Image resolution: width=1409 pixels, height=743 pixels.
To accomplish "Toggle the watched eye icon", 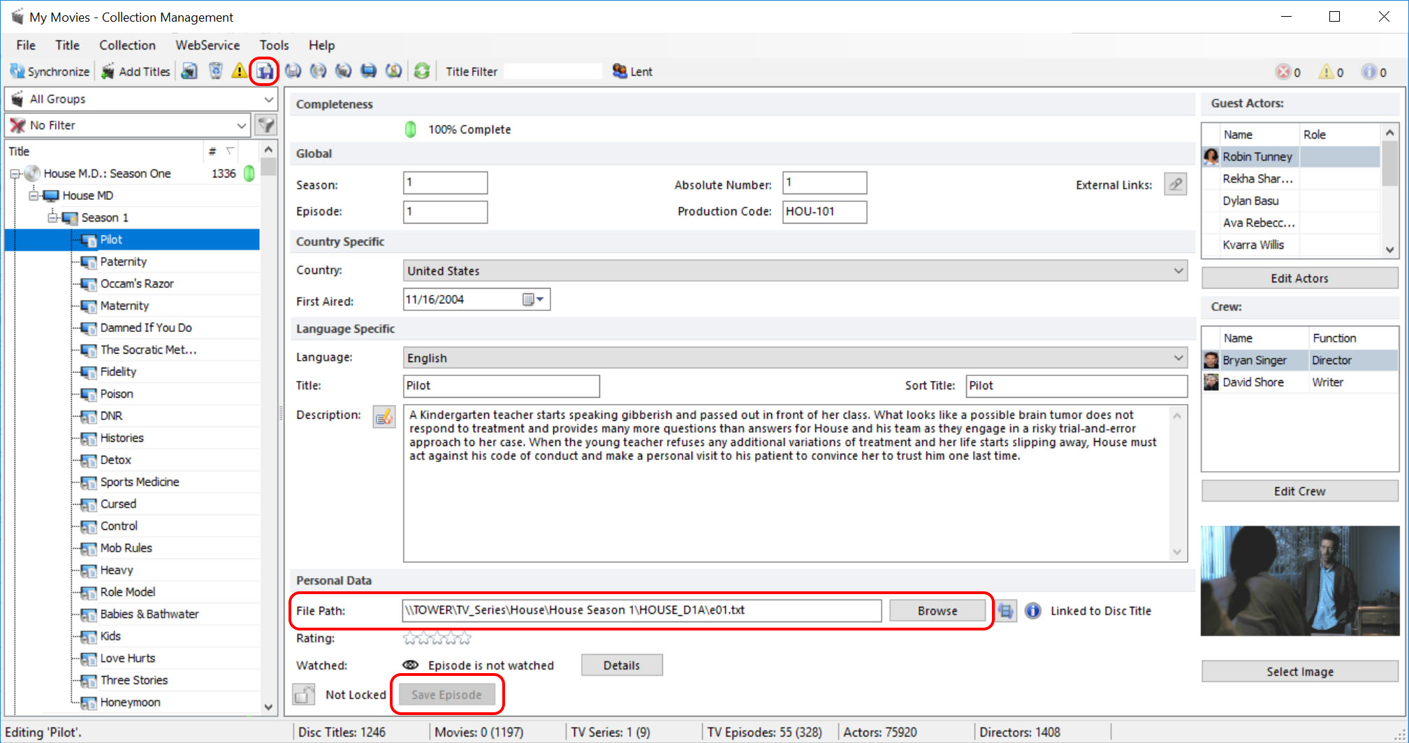I will point(411,665).
